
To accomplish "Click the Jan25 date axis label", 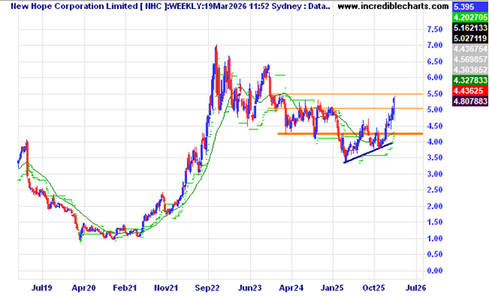I will 332,288.
